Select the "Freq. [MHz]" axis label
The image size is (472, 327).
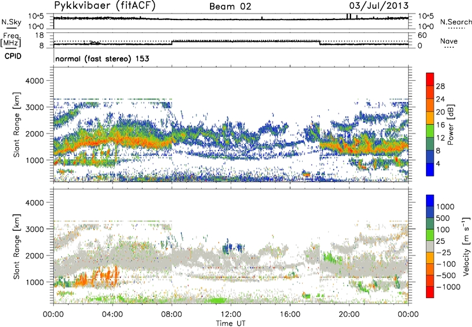coord(11,40)
